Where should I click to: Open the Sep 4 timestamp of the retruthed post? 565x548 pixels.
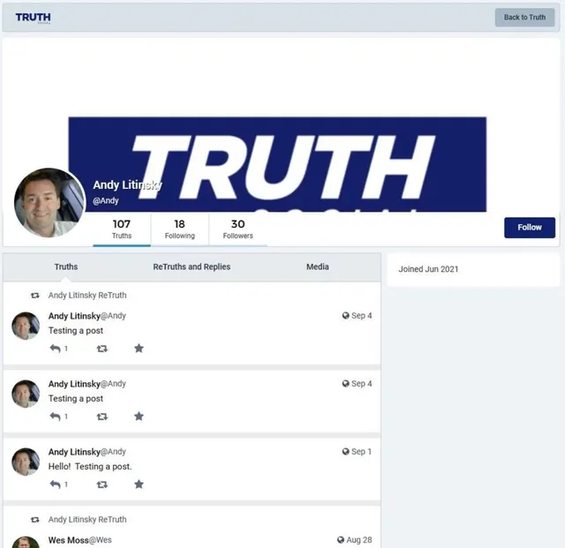361,316
